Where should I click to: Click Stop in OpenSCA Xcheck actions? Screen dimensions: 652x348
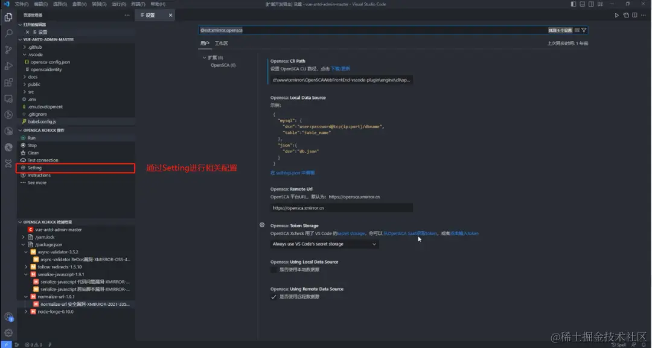coord(75,145)
